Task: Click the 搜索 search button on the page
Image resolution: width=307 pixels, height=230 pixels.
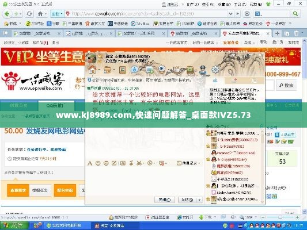Action: (x=286, y=86)
